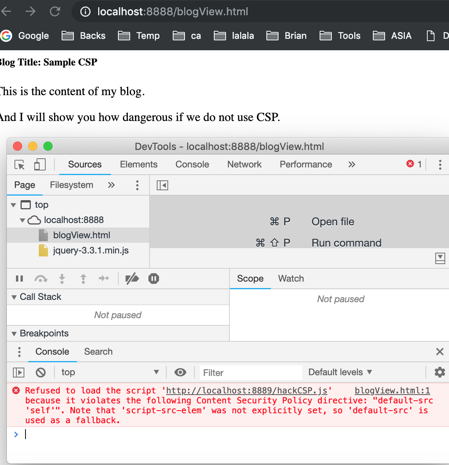The height and width of the screenshot is (465, 449).
Task: Activate the inspect element picker icon
Action: click(x=19, y=164)
